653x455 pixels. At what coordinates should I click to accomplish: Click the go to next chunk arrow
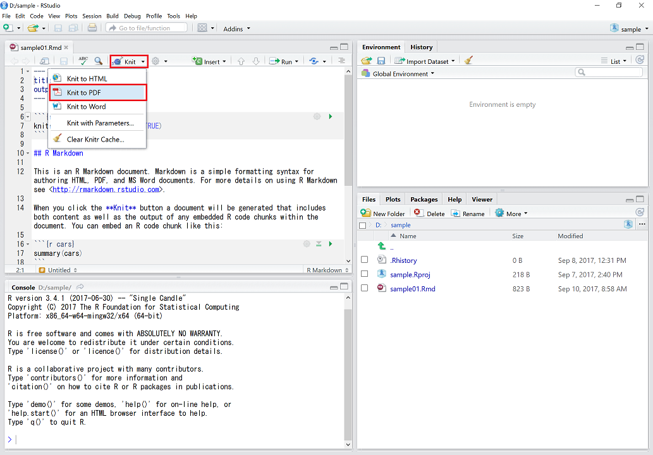tap(256, 61)
